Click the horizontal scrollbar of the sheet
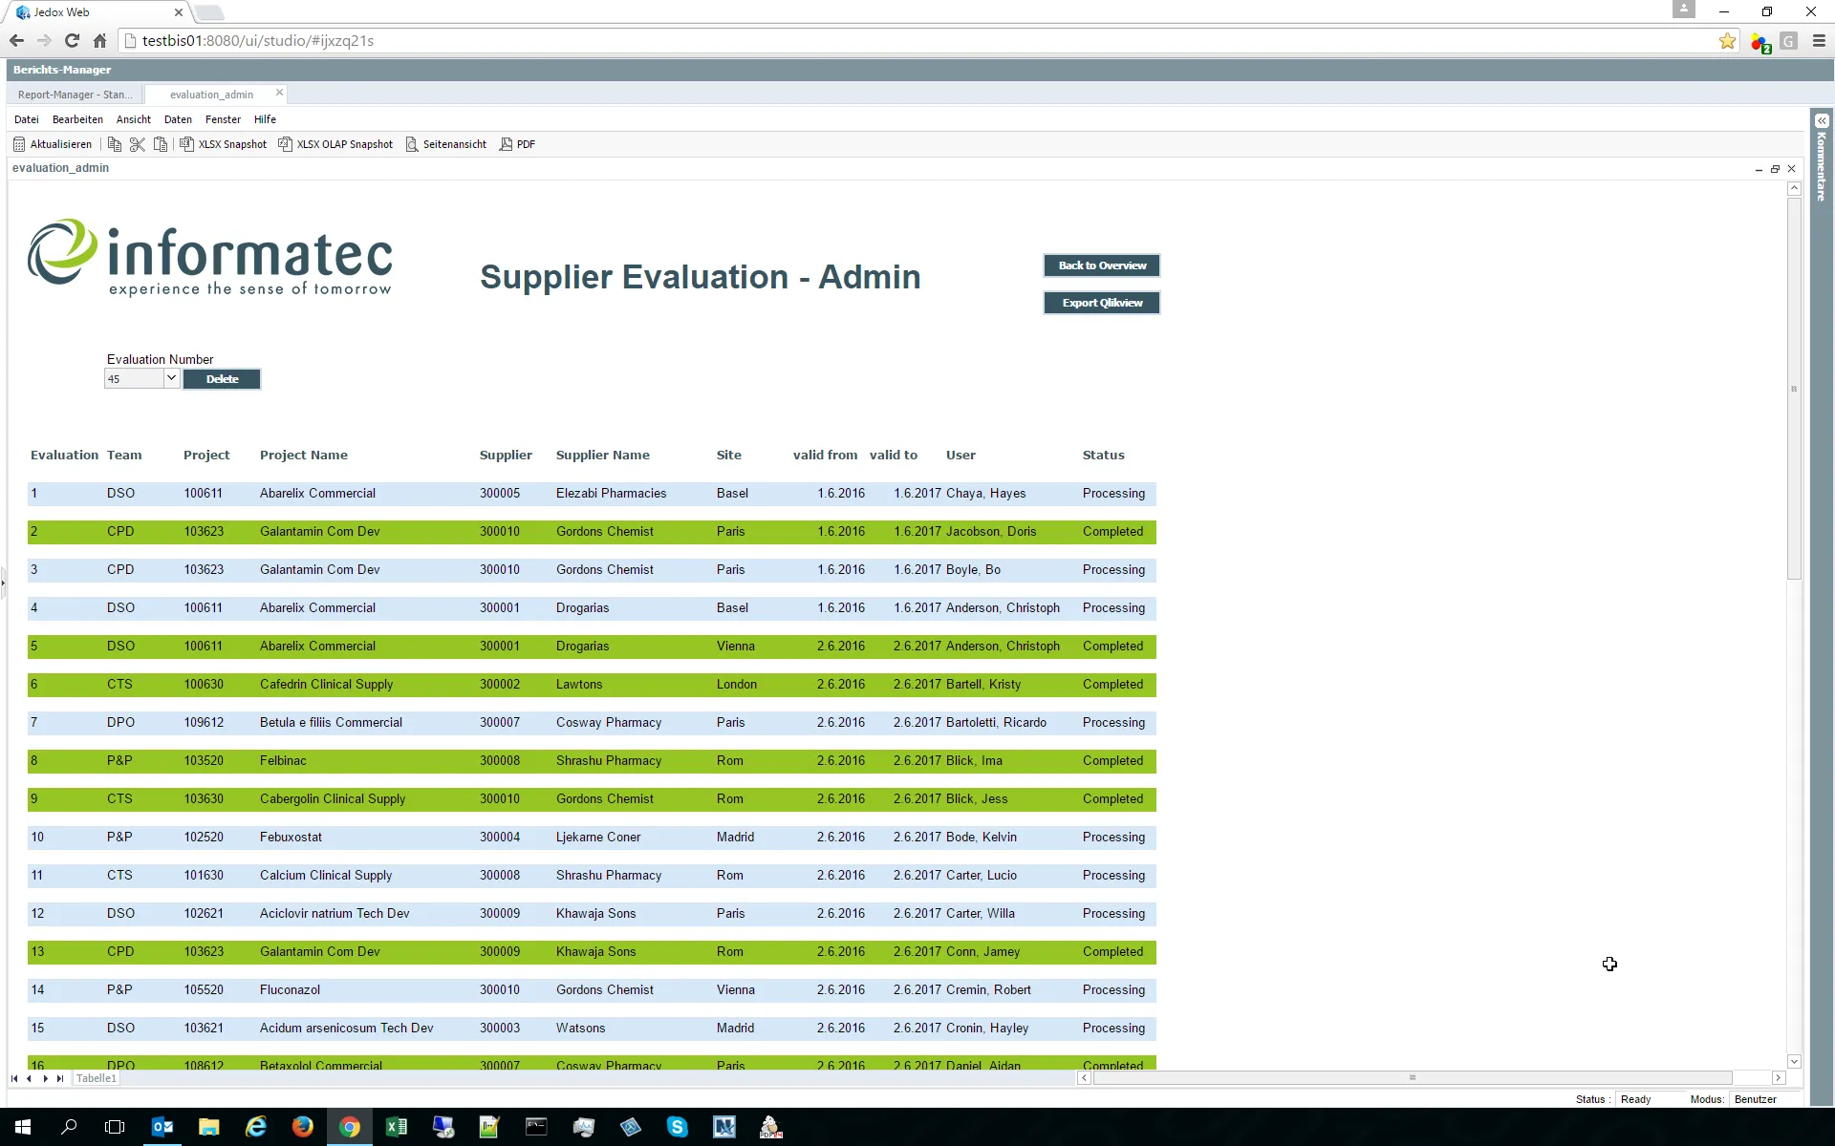Screen dimensions: 1835x1146 click(1412, 1077)
